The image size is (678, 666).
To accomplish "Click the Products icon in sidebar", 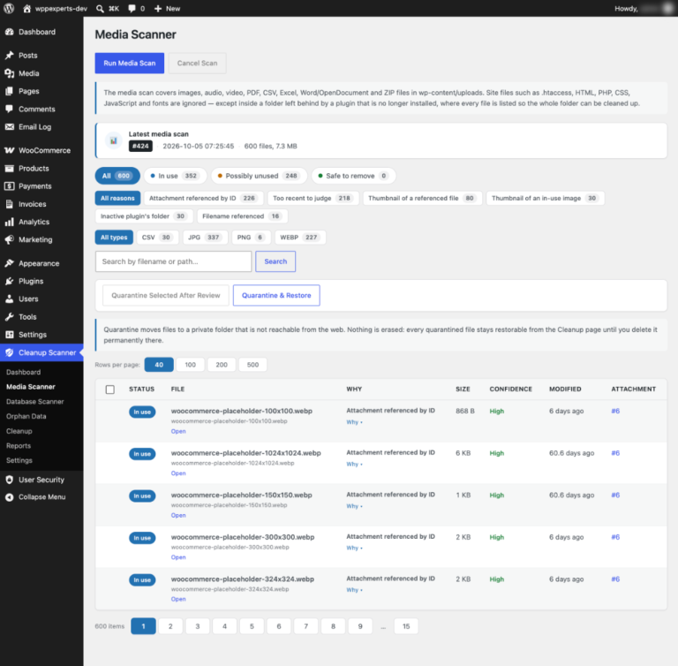I will click(10, 169).
